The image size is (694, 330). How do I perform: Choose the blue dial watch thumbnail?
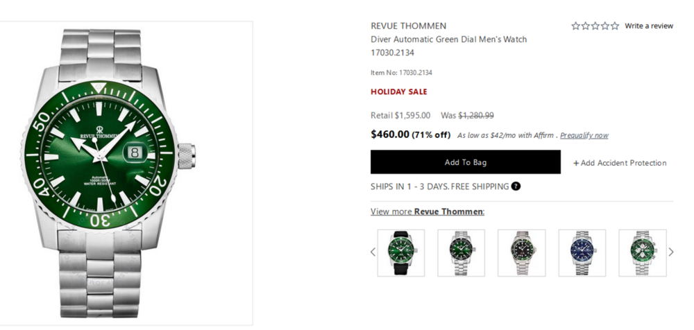(582, 252)
